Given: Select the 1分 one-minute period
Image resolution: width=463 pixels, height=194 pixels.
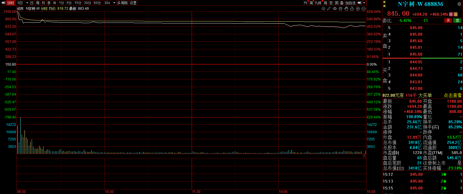Looking at the screenshot, I should tap(61, 3).
